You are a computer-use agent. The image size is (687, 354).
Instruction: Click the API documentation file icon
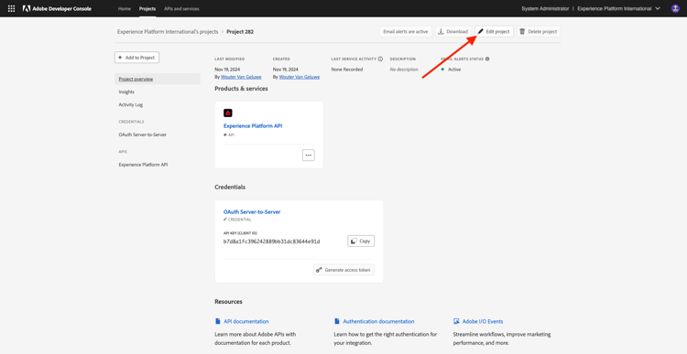(218, 321)
